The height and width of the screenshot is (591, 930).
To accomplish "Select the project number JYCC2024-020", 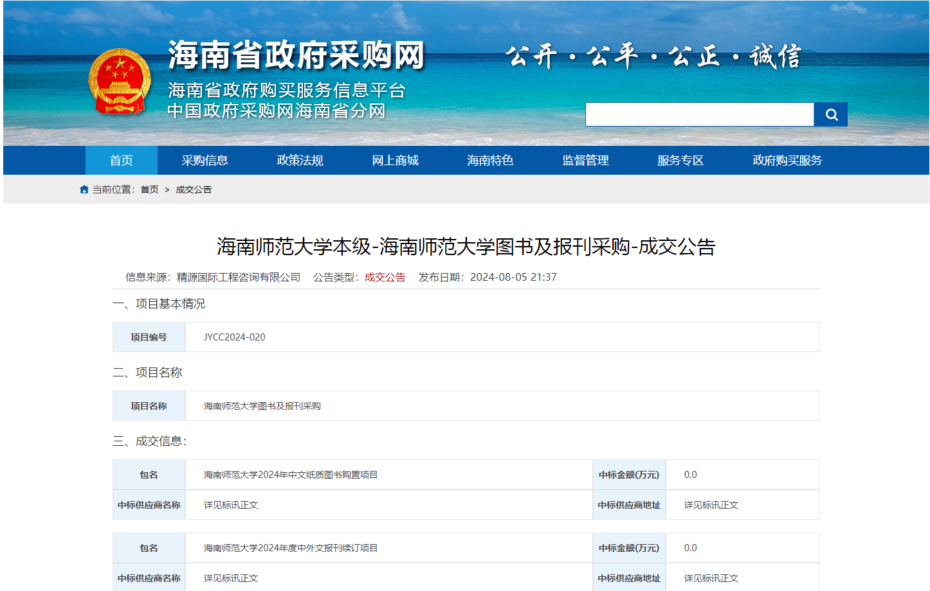I will point(234,337).
